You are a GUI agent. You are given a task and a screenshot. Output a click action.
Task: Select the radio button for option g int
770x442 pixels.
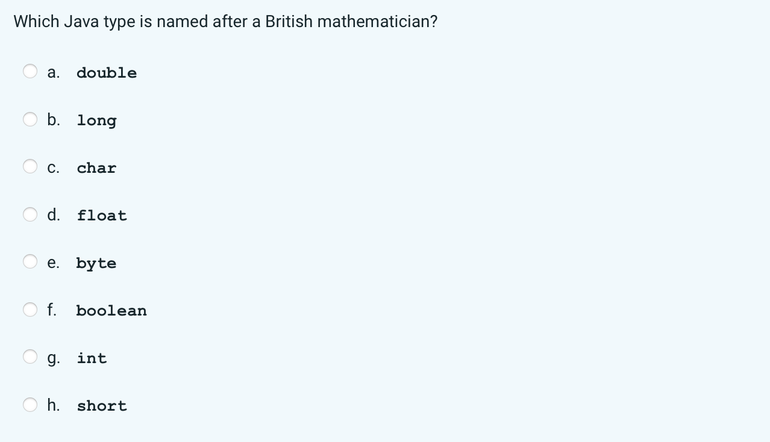[x=30, y=357]
